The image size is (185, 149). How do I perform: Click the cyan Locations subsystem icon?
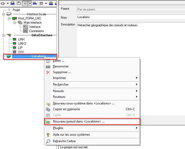(x=9, y=56)
